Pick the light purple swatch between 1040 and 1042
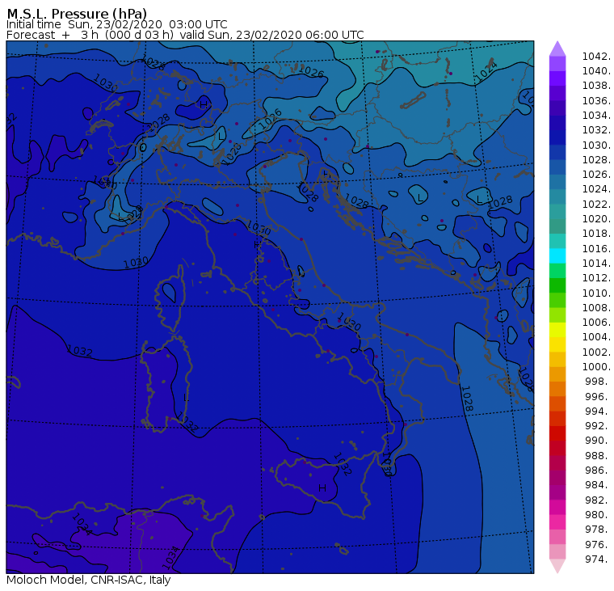The height and width of the screenshot is (591, 614). 557,64
